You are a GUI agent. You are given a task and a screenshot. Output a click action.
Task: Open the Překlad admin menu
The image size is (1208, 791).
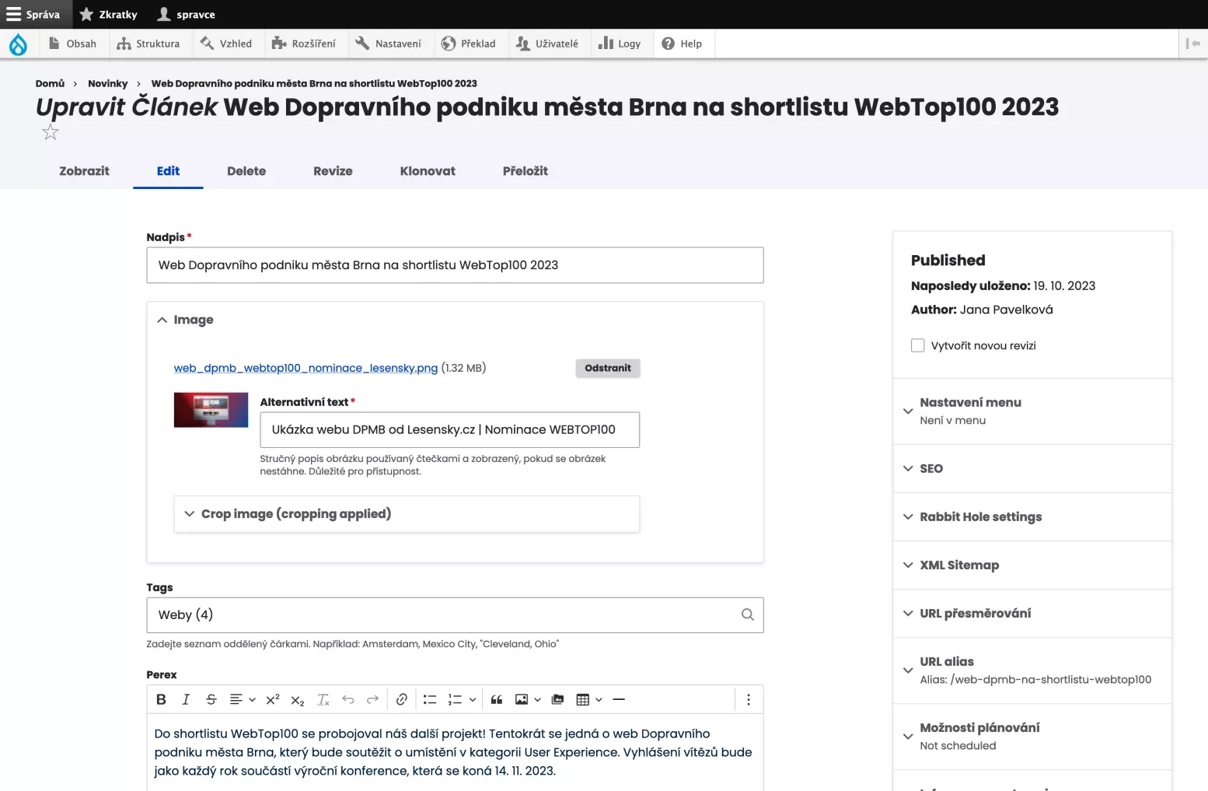coord(469,44)
